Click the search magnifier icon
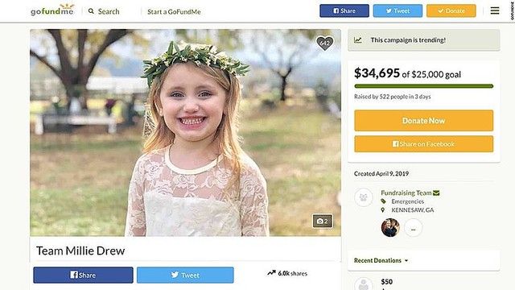Image resolution: width=515 pixels, height=290 pixels. [x=91, y=11]
